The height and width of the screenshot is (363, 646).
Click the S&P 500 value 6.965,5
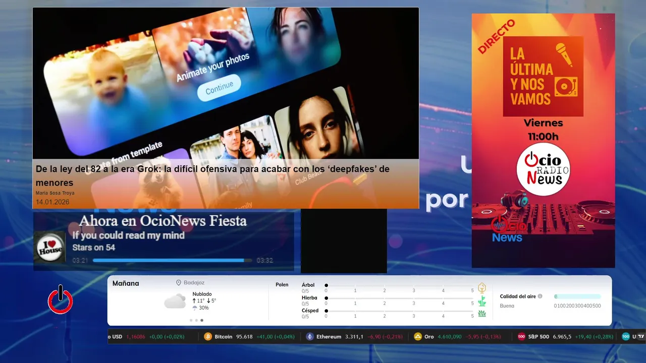coord(562,337)
